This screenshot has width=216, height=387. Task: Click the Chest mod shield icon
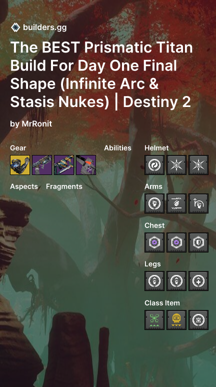click(198, 242)
